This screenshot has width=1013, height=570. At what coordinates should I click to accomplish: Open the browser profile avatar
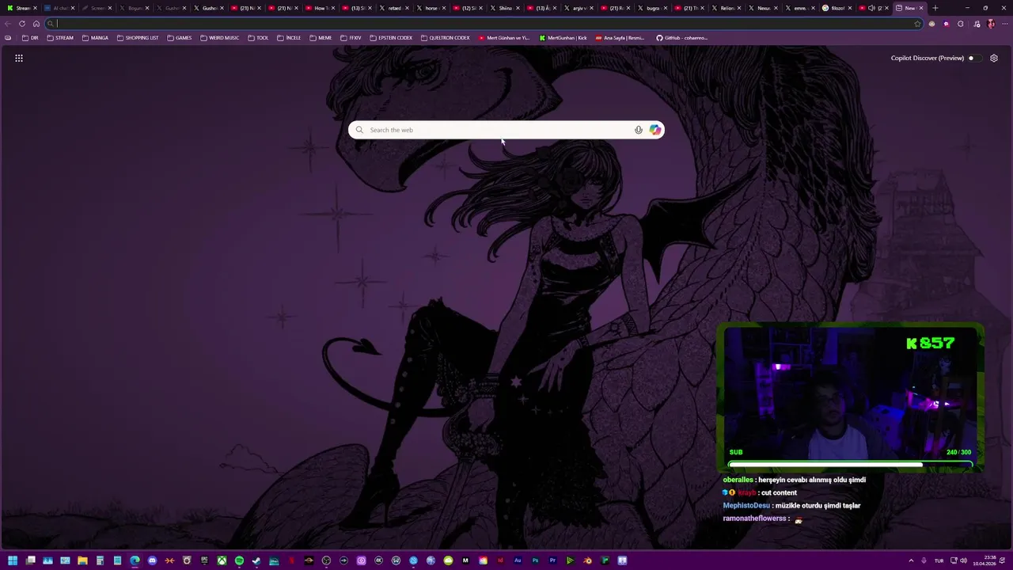(991, 24)
